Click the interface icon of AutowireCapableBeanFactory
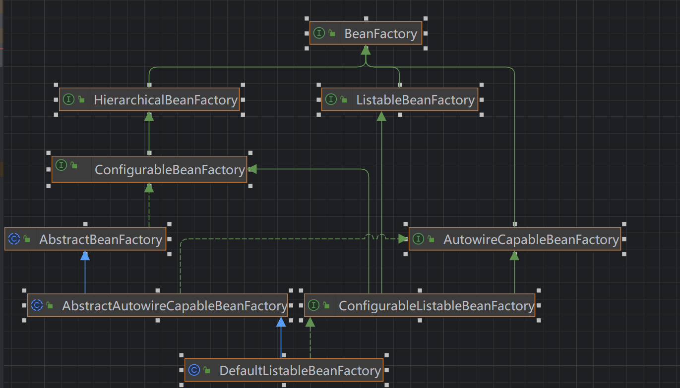This screenshot has height=388, width=680. click(x=418, y=239)
